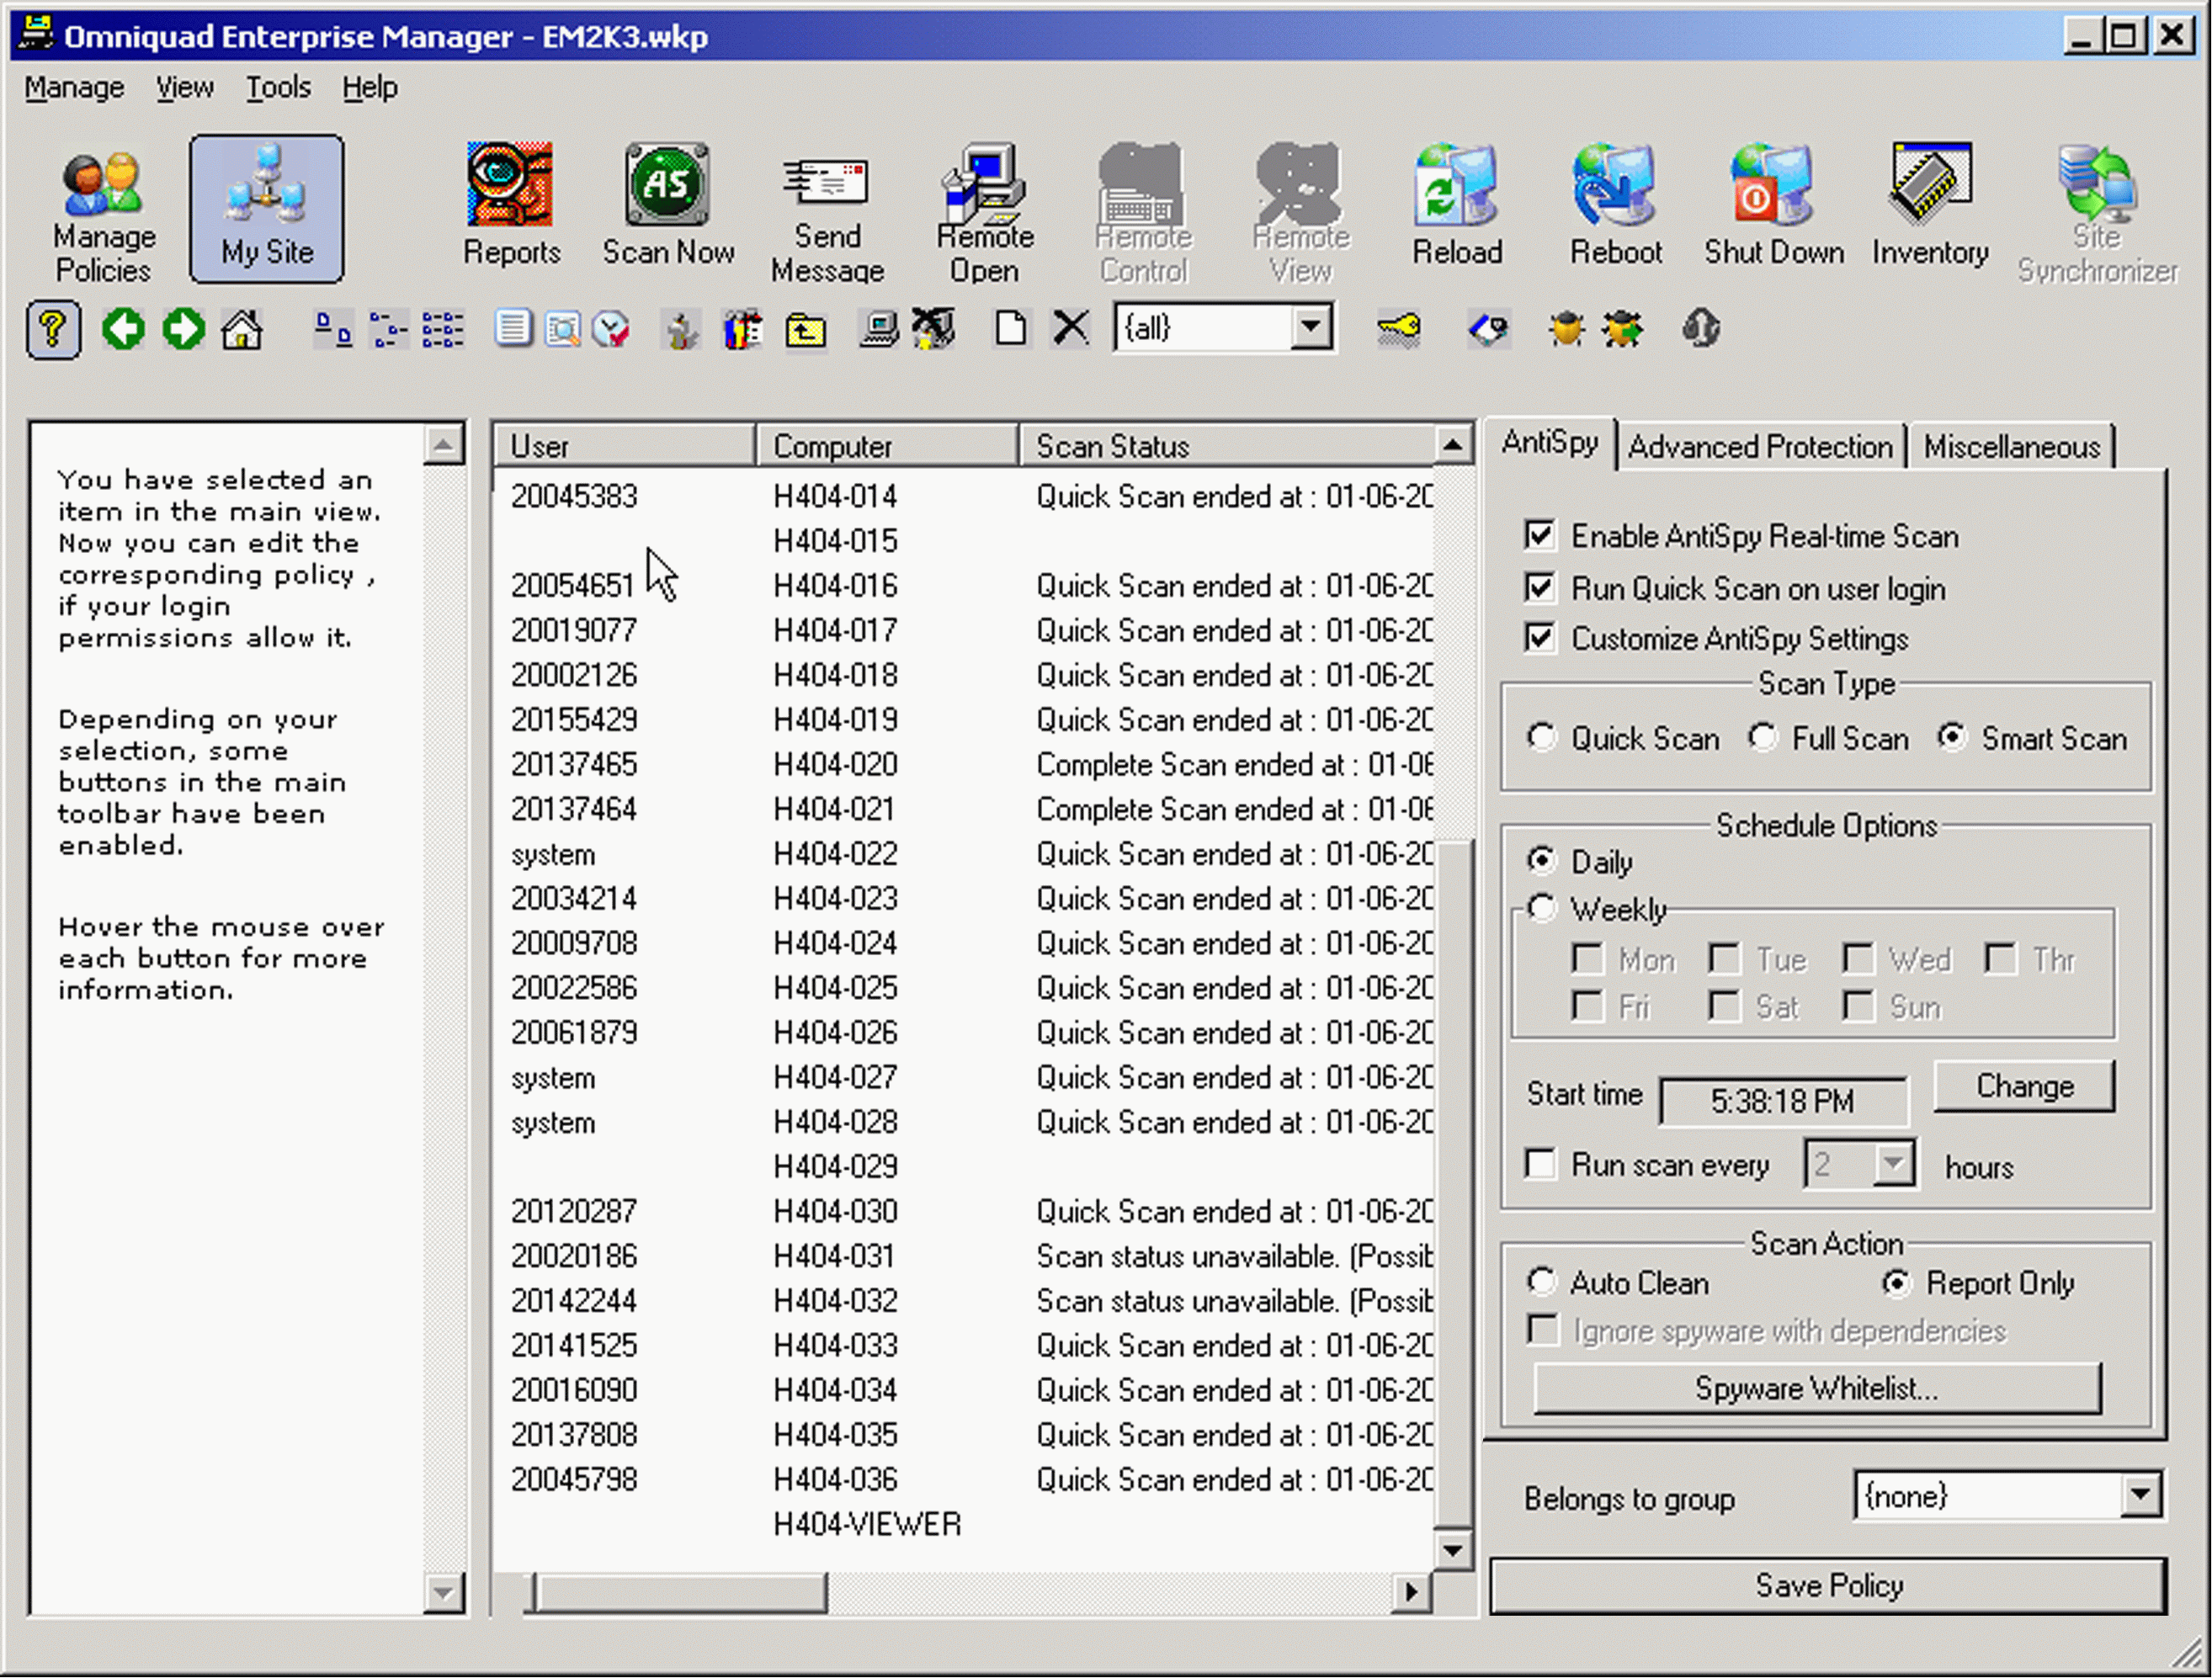Open the View menu

184,88
